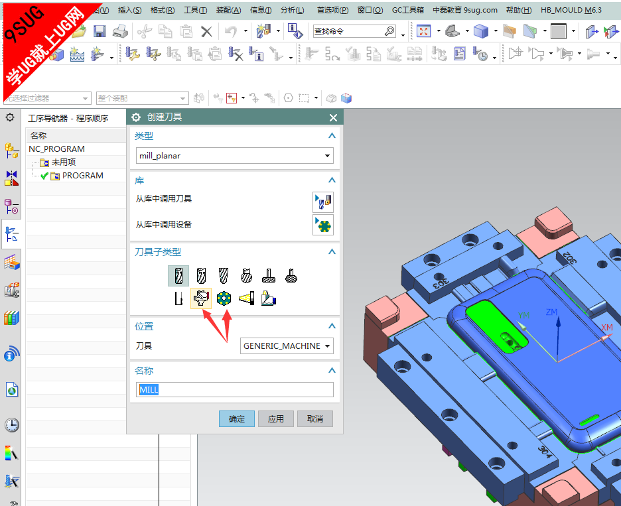Select the T-cutter tool subtype

pos(269,276)
